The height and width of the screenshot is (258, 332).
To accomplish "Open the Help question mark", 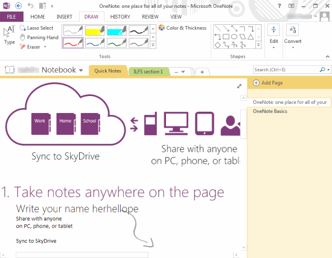I will click(x=279, y=6).
